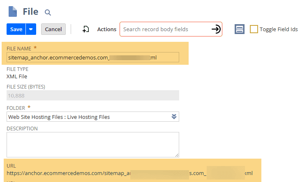Select the File Size field showing 10,888

click(x=93, y=96)
